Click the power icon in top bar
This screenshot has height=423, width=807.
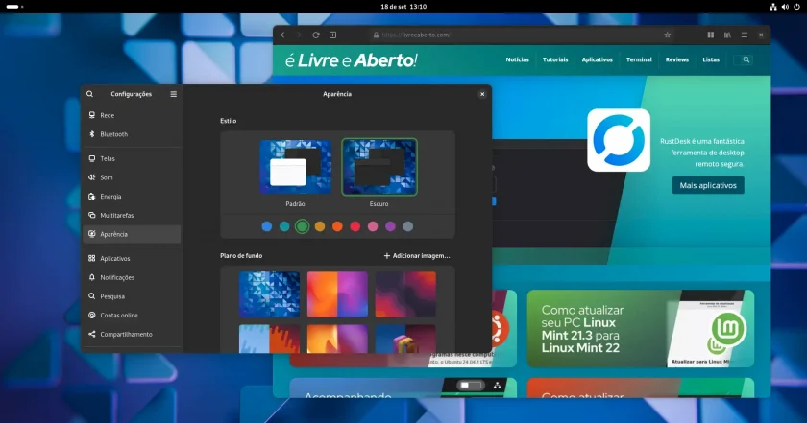click(796, 7)
